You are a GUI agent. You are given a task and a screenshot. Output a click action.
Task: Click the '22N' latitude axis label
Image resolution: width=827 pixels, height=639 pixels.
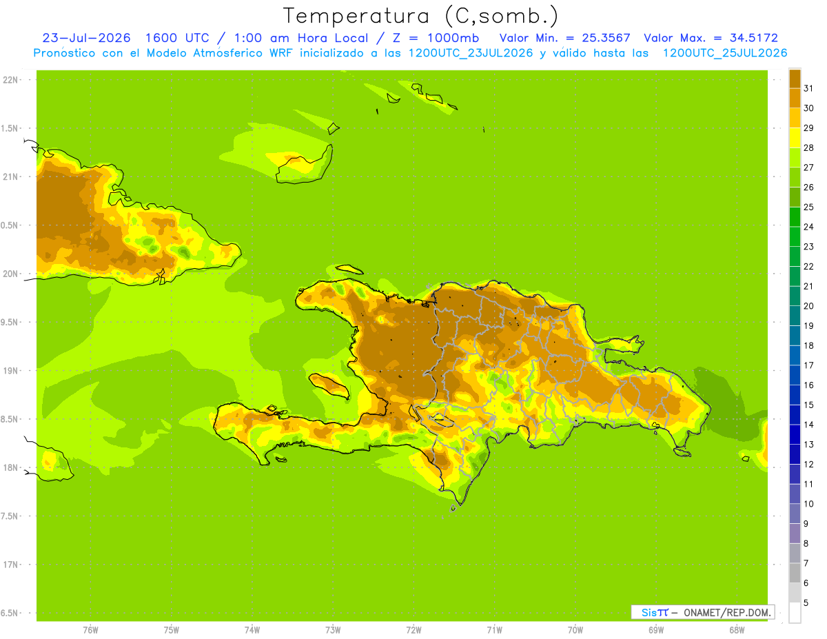(10, 80)
